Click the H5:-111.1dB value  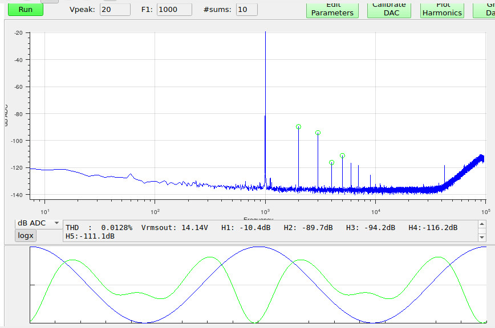point(90,236)
